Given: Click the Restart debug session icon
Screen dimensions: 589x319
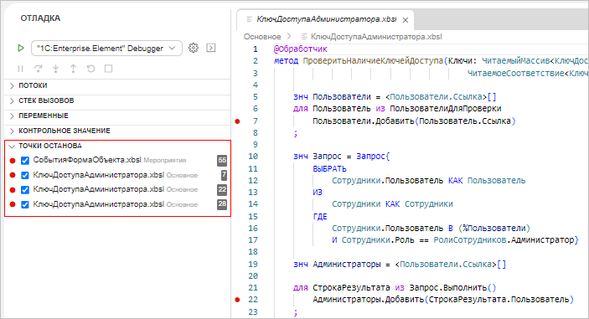Looking at the screenshot, I should tap(90, 69).
